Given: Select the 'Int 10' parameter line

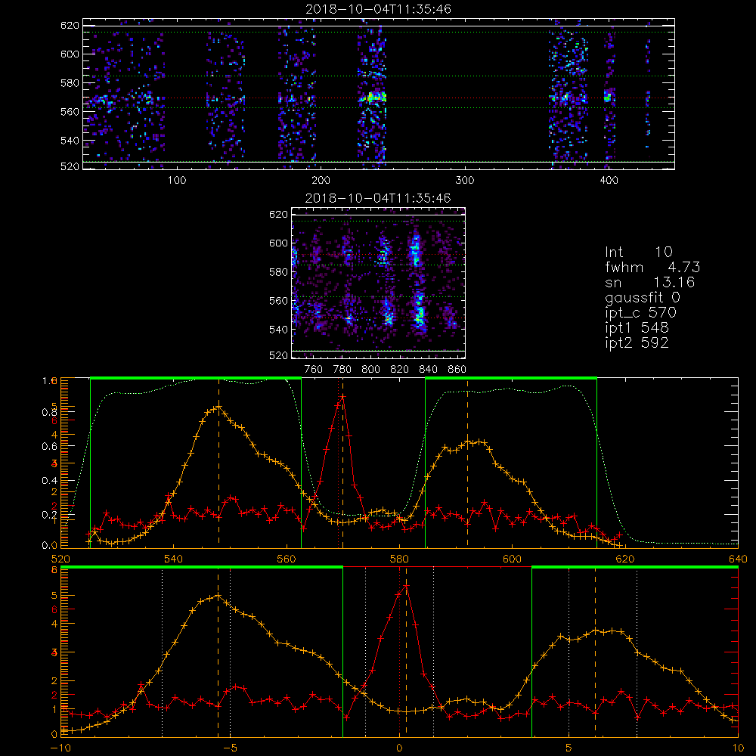Looking at the screenshot, I should (638, 253).
